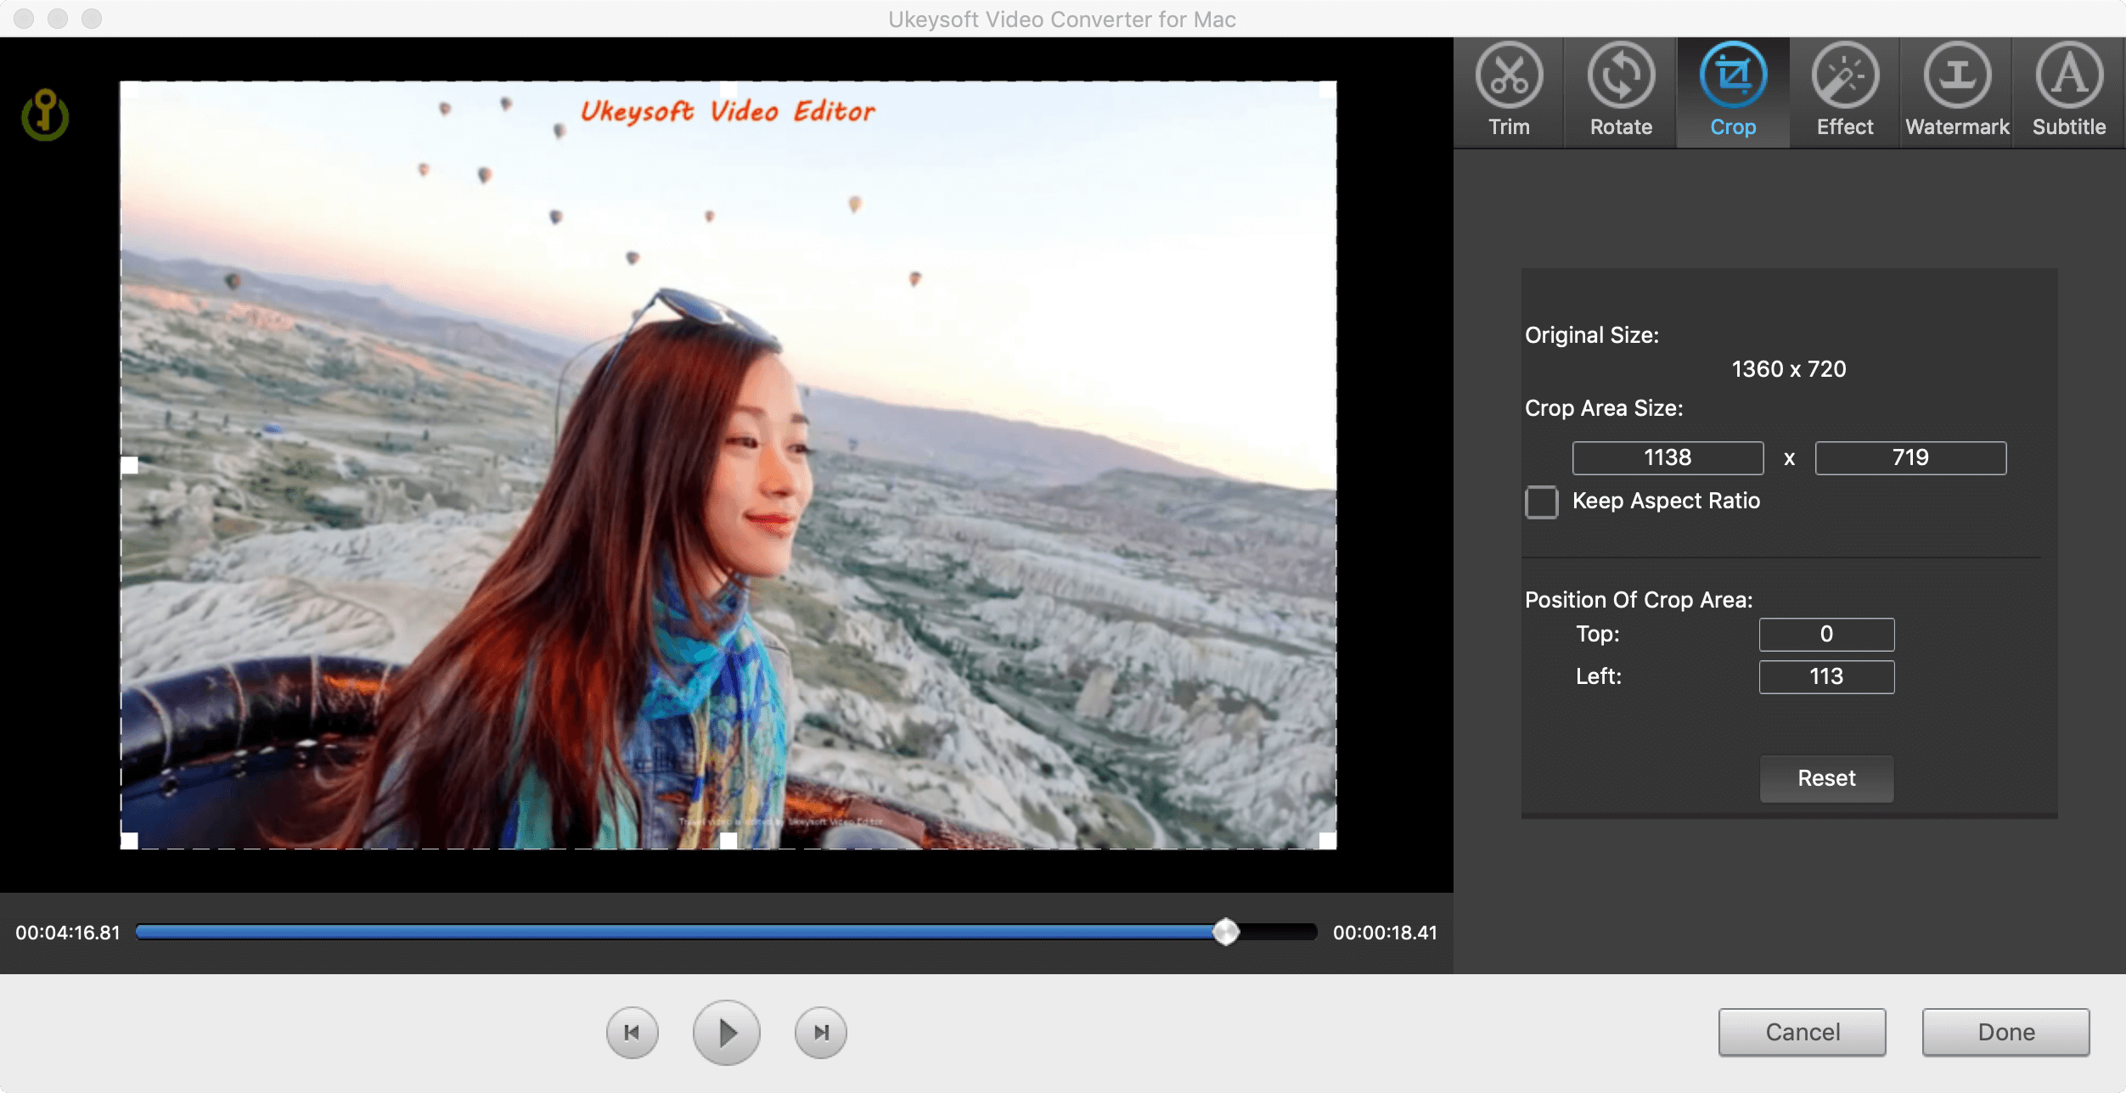Toggle Keep Aspect Ratio off

pos(1540,499)
